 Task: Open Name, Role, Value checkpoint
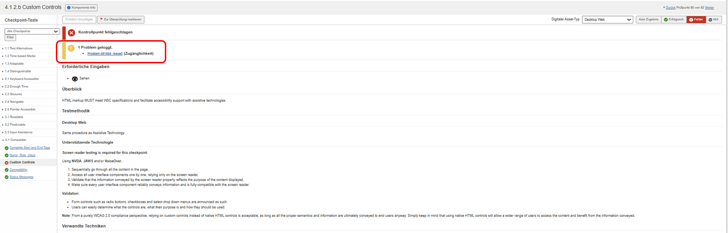[x=22, y=155]
